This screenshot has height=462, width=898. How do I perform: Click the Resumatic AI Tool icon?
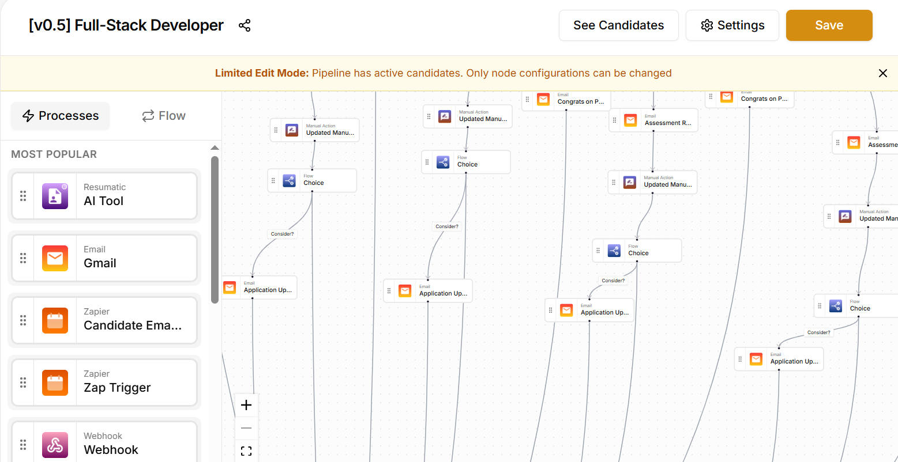coord(55,196)
